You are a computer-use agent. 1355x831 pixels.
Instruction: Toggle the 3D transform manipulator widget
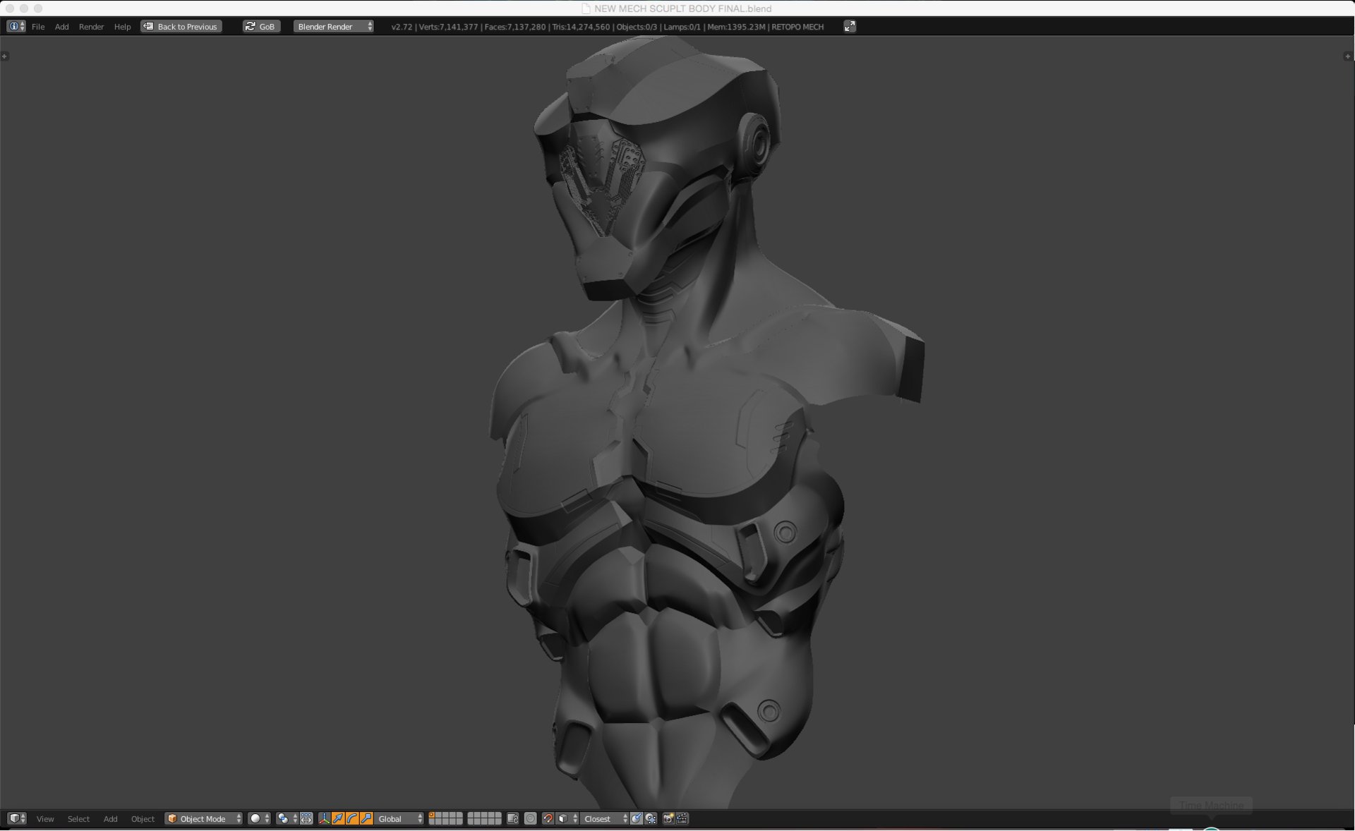[324, 819]
